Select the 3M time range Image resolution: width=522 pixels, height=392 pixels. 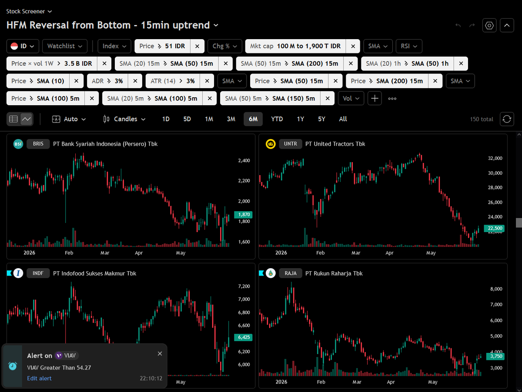pyautogui.click(x=231, y=119)
